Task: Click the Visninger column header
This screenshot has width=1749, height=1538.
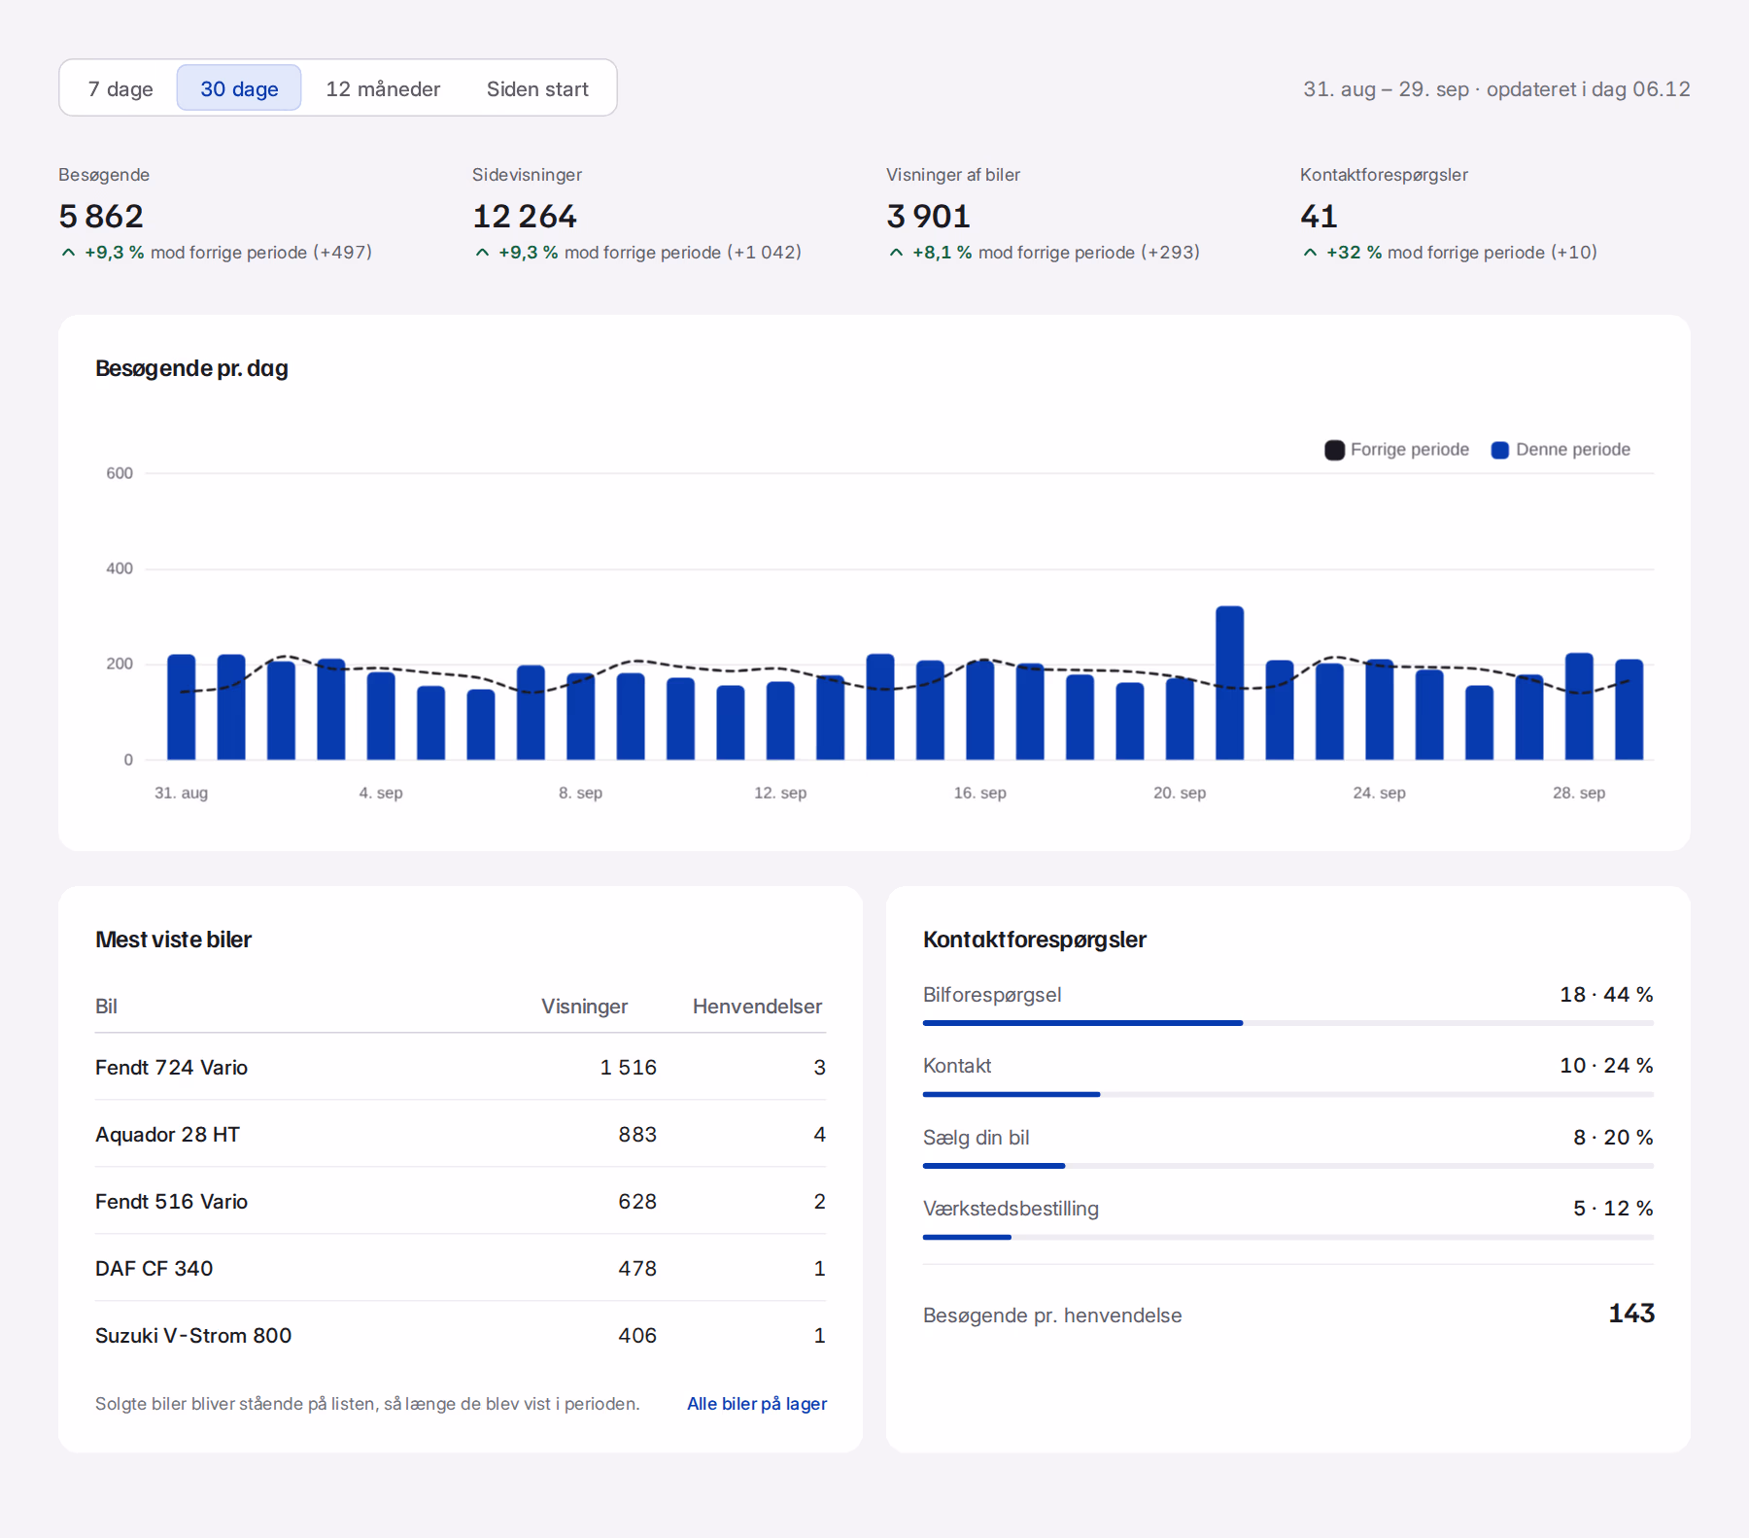Action: [x=584, y=1007]
